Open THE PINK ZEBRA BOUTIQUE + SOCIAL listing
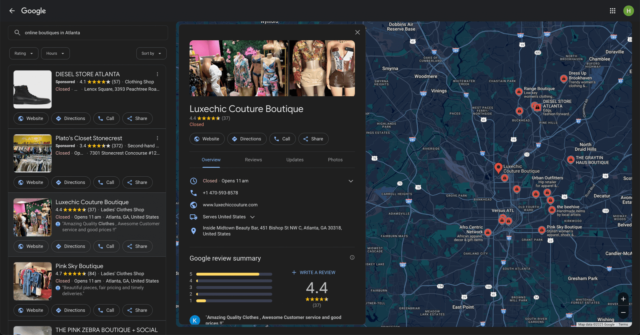The height and width of the screenshot is (335, 640). coord(106,330)
